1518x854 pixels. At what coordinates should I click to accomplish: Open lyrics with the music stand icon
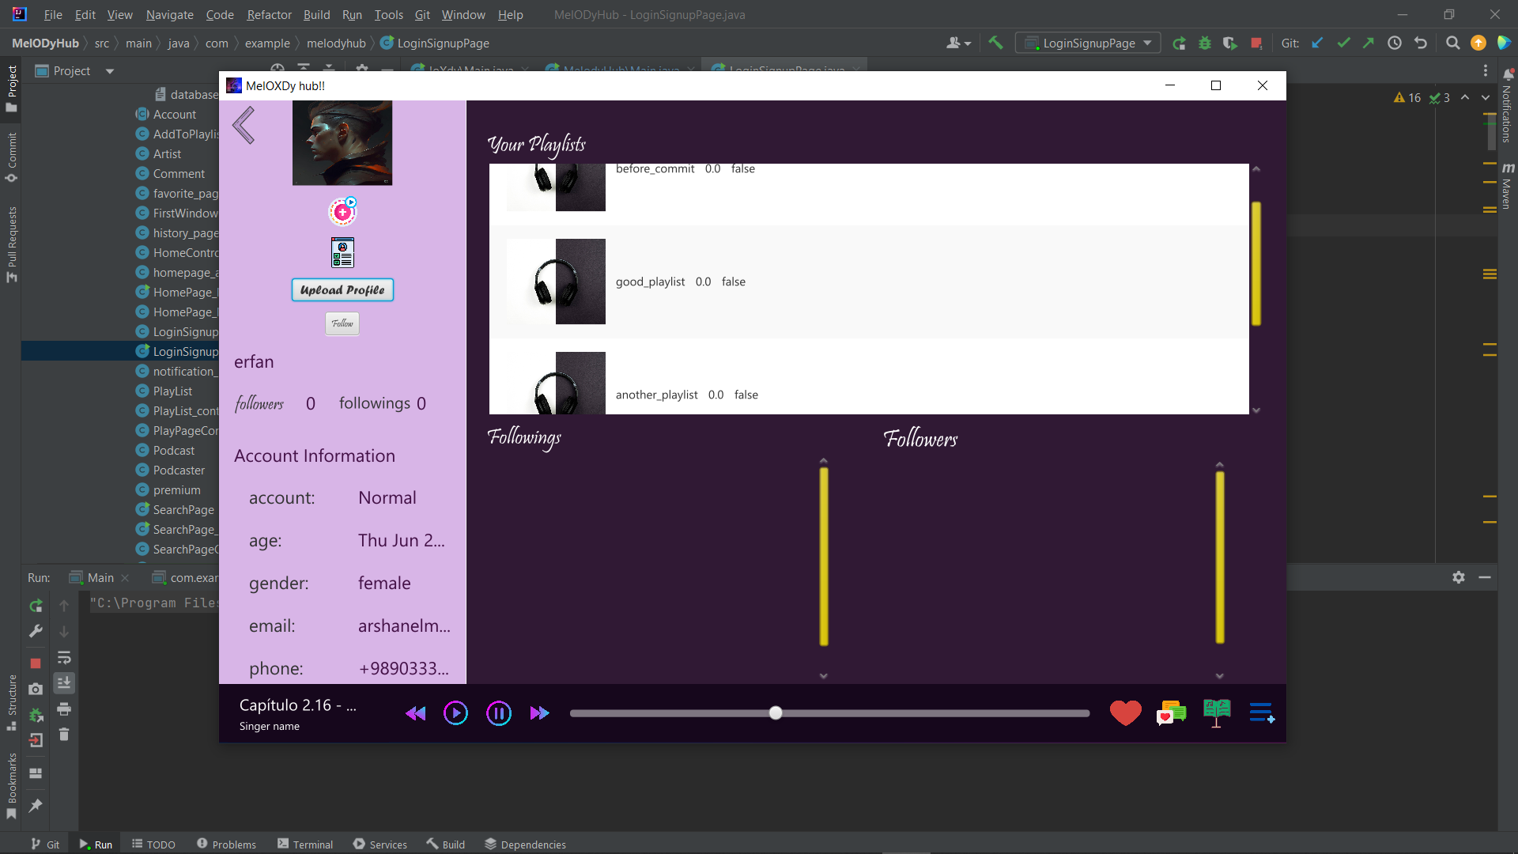tap(1217, 712)
